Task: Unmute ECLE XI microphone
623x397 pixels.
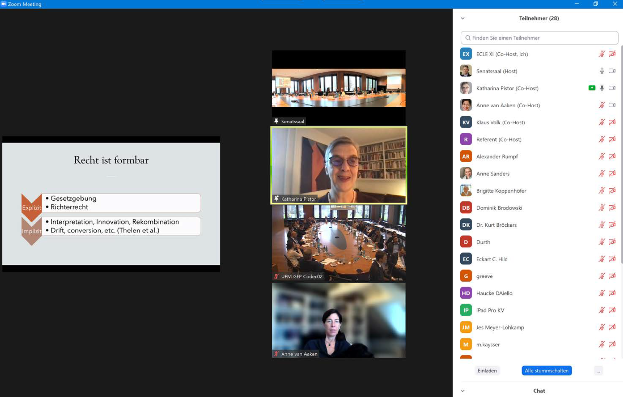Action: pyautogui.click(x=602, y=54)
